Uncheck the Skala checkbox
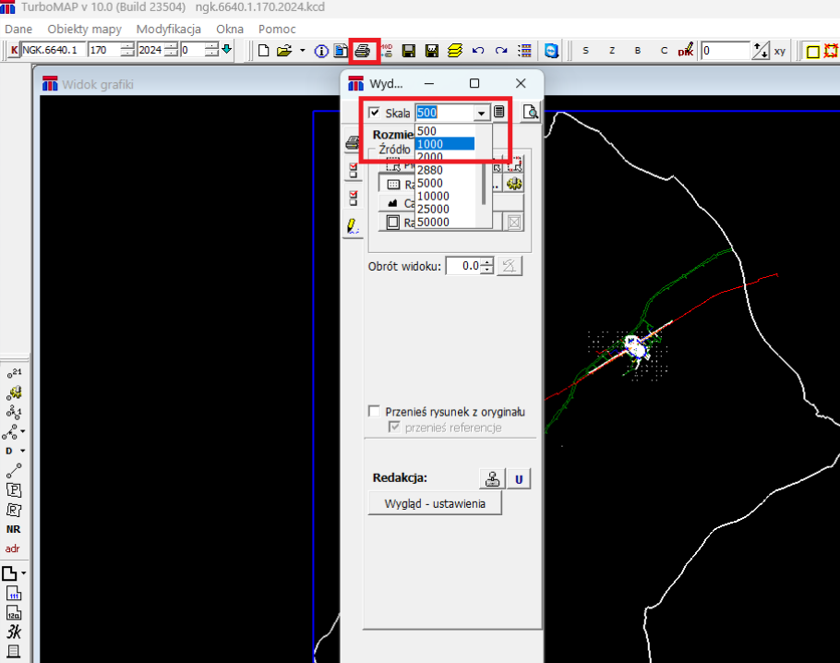This screenshot has width=840, height=663. pos(374,113)
